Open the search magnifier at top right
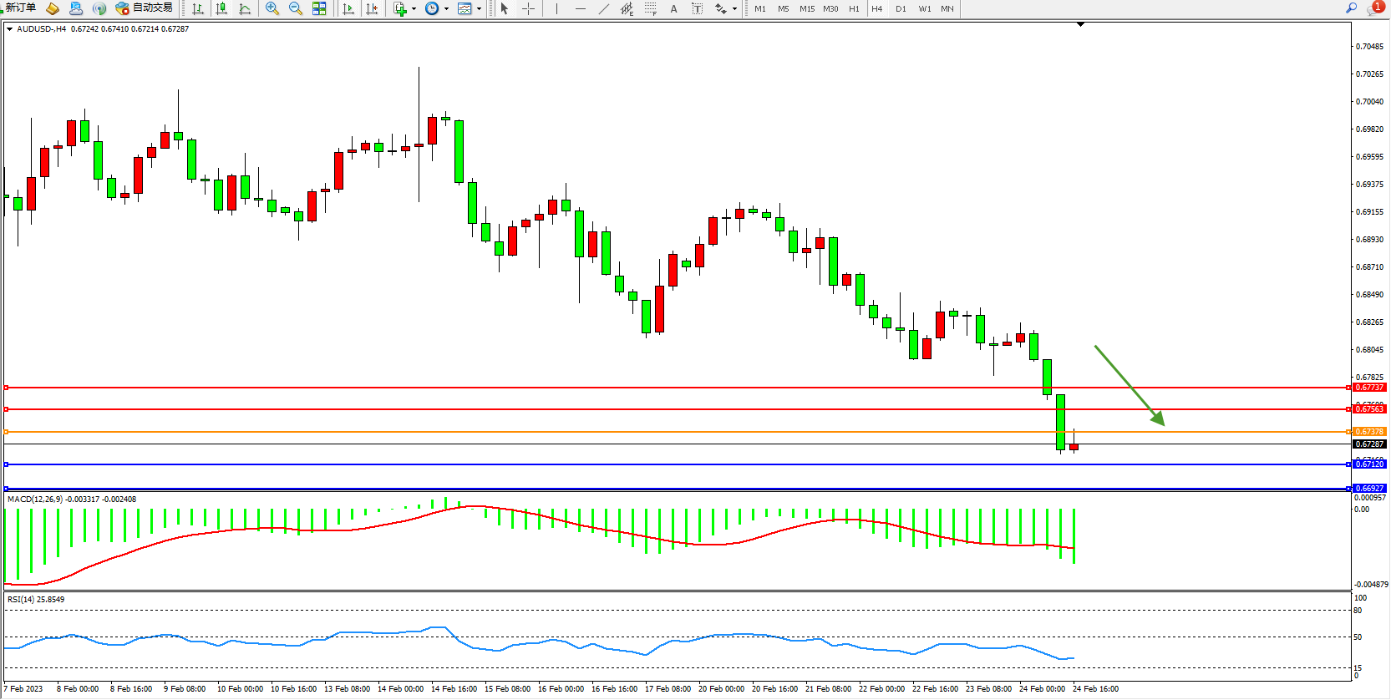Screen dimensions: 1391x700 coord(1351,8)
